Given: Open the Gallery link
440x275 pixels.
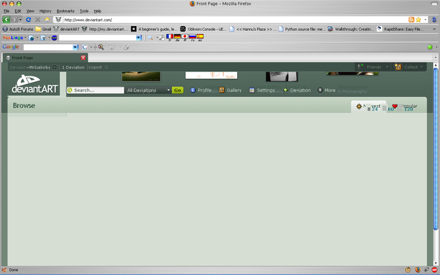Looking at the screenshot, I should pyautogui.click(x=230, y=90).
